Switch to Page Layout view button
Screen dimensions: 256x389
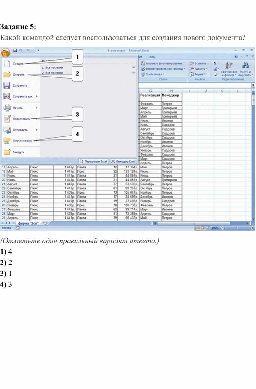click(x=203, y=228)
